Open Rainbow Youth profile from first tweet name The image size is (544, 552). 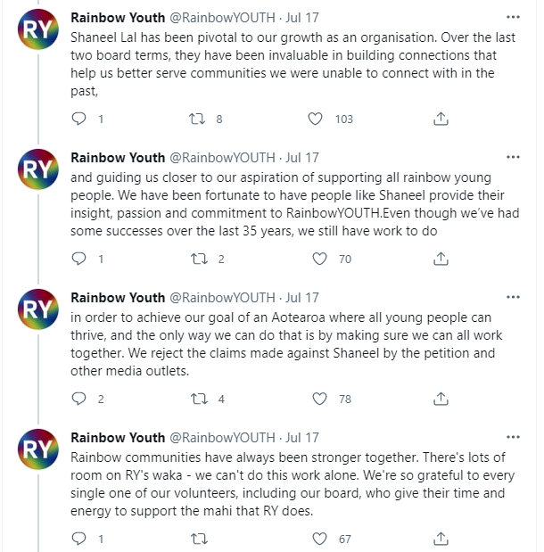tap(118, 17)
